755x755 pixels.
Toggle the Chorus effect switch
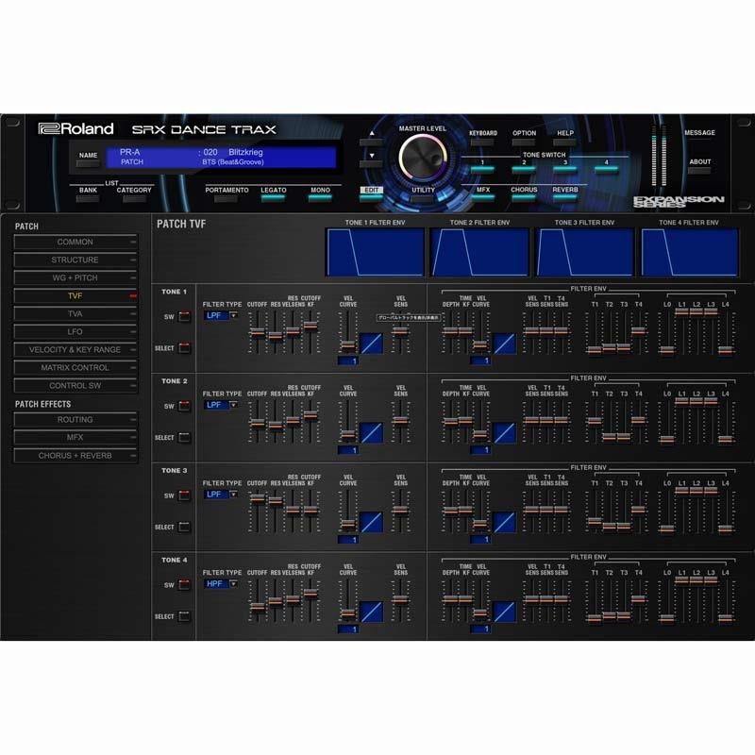(x=524, y=197)
